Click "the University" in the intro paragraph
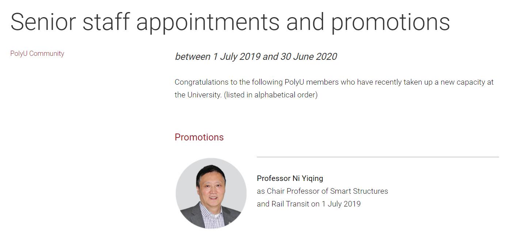 (x=198, y=95)
